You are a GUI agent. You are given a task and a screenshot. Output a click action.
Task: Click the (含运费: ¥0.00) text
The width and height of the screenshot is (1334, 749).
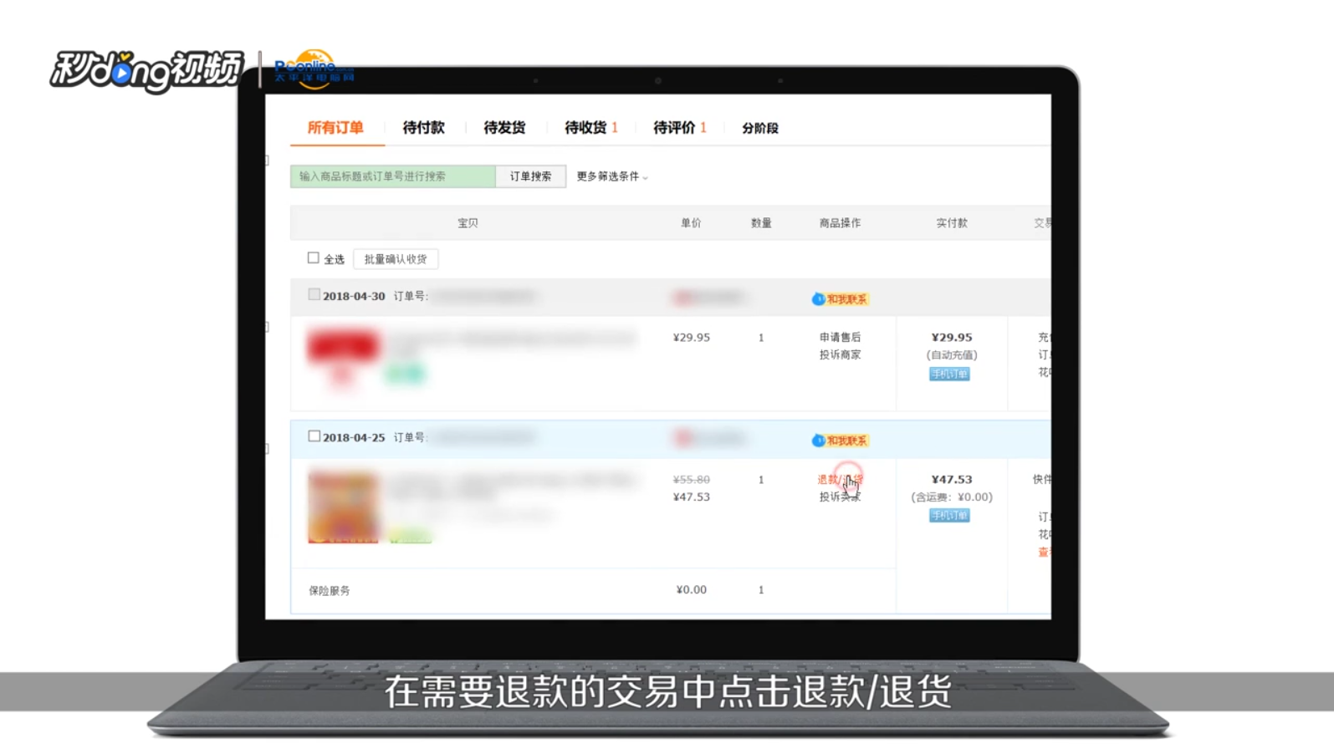tap(952, 497)
